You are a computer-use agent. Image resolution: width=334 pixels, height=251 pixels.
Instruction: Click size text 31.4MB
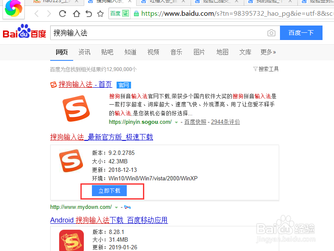point(118,240)
